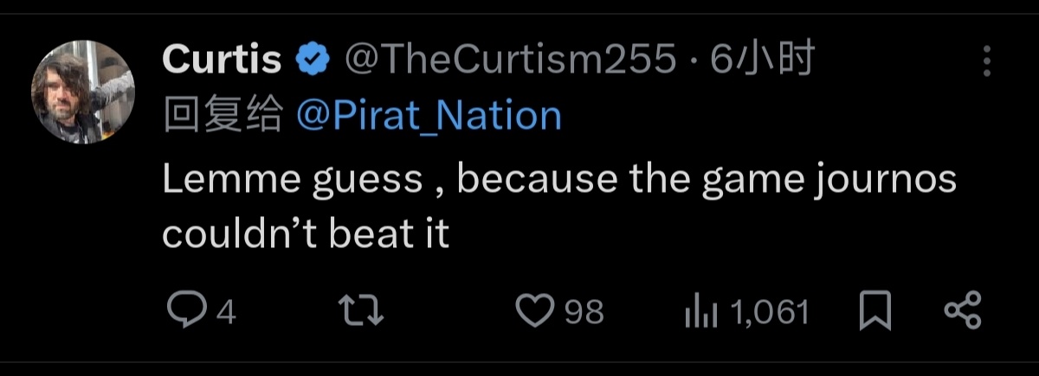Click the reply count 4

226,312
